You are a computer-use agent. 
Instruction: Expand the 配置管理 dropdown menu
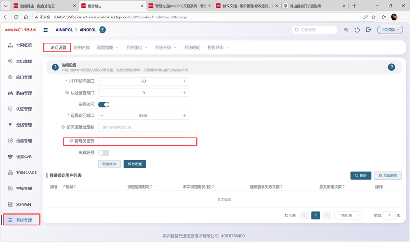(108, 48)
